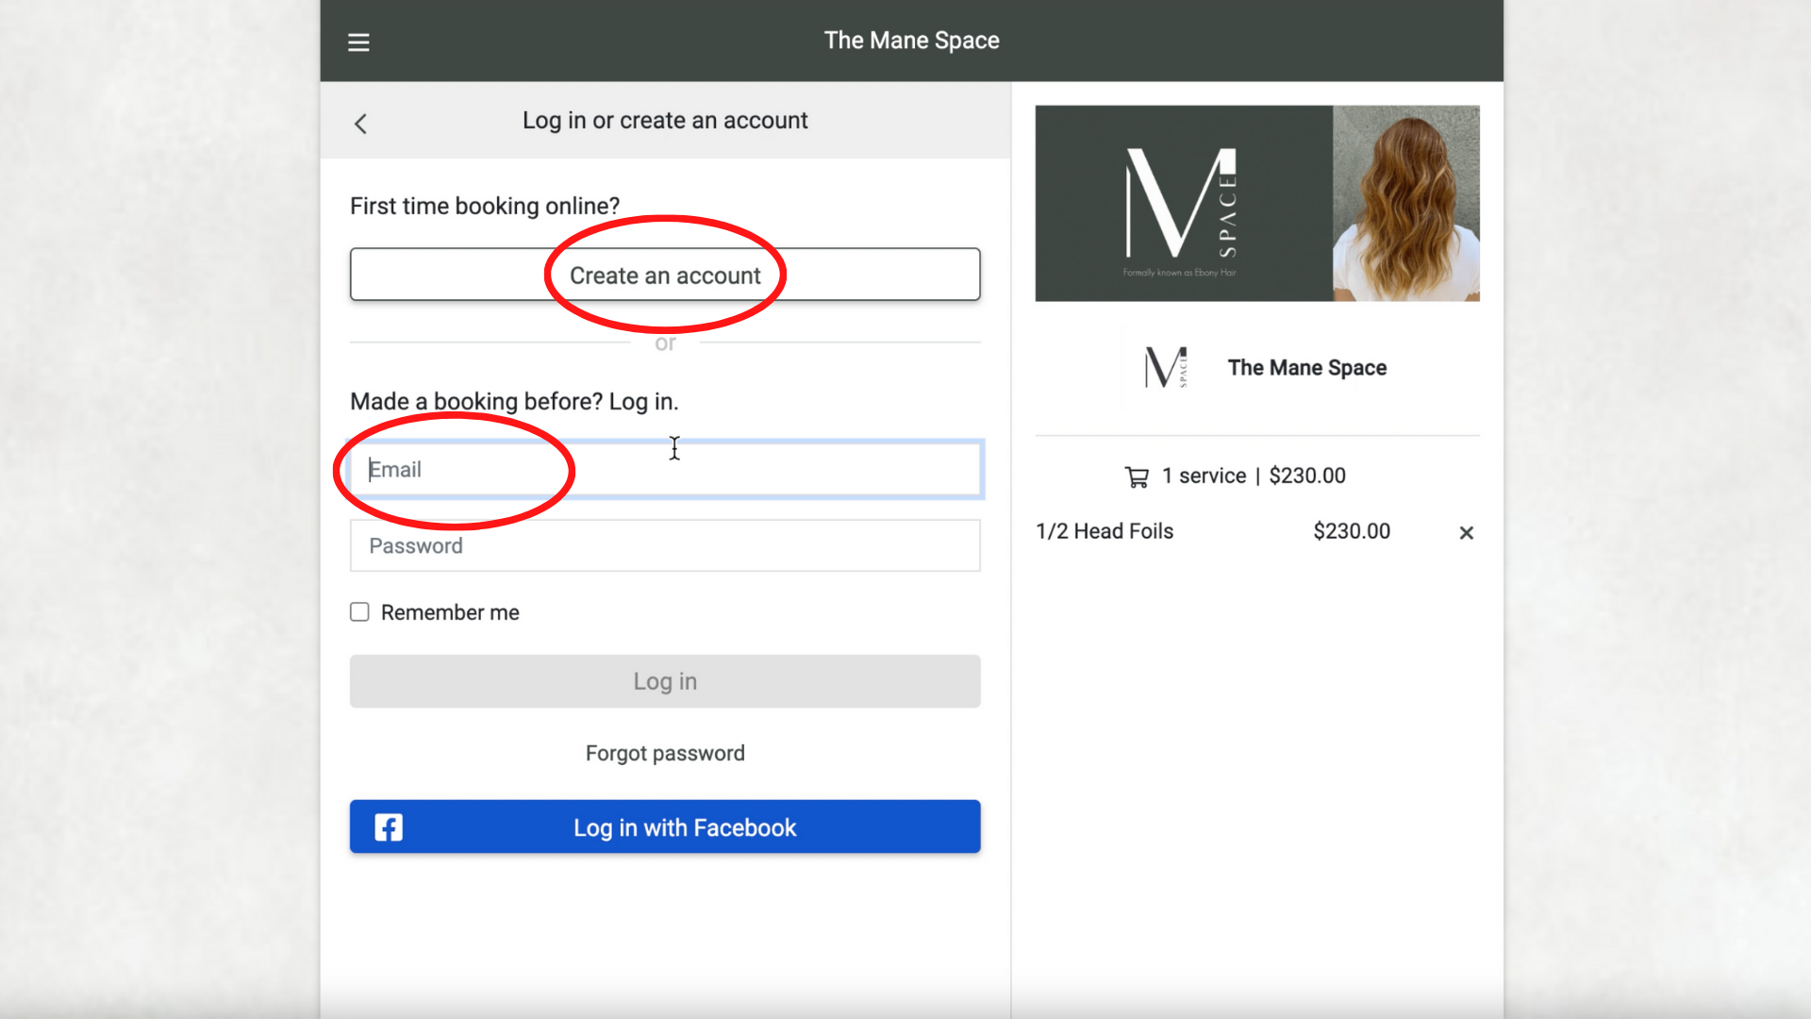Click the back chevron arrow
Screen dimensions: 1811x1019
click(360, 124)
